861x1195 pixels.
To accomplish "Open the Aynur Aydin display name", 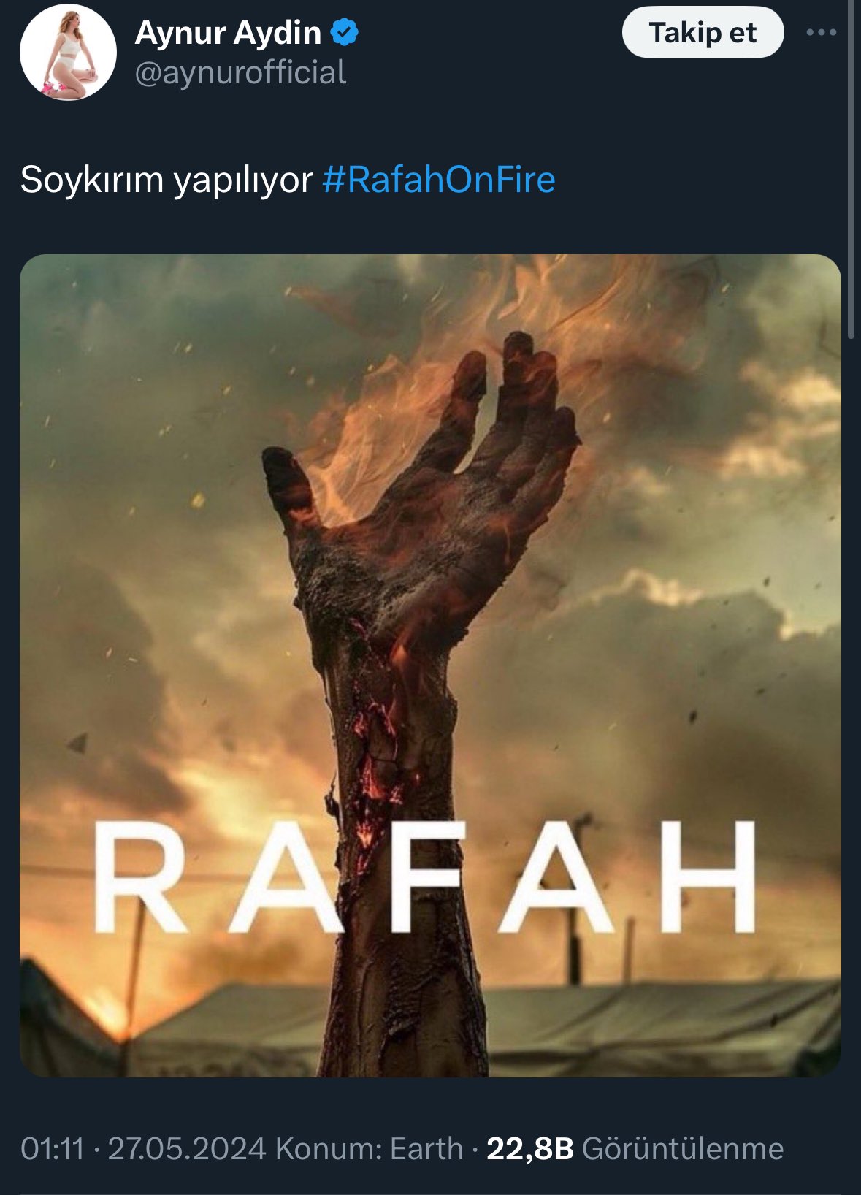I will pos(228,33).
